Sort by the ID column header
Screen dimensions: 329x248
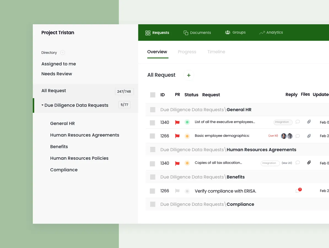[x=162, y=95]
